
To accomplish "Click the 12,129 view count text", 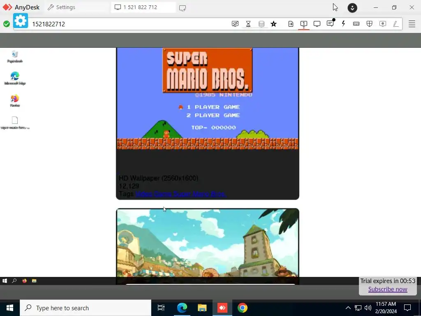I will (129, 186).
